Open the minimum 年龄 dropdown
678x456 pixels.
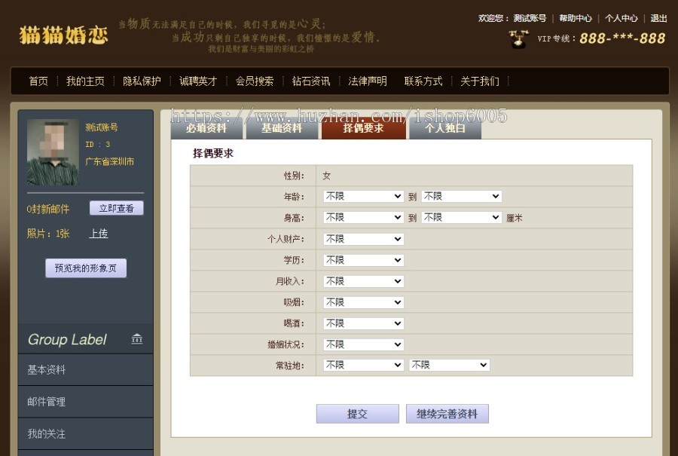point(364,197)
